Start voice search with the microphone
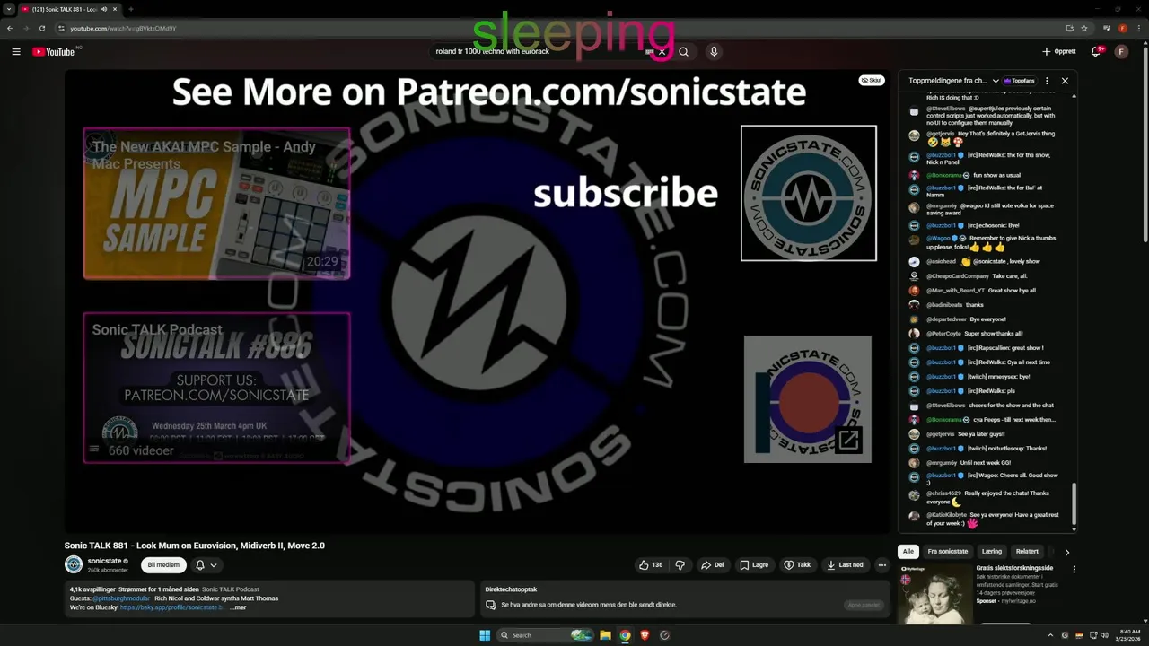 [x=714, y=52]
